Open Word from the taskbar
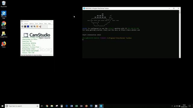Screen dimensions: 193x108 (71, 106)
